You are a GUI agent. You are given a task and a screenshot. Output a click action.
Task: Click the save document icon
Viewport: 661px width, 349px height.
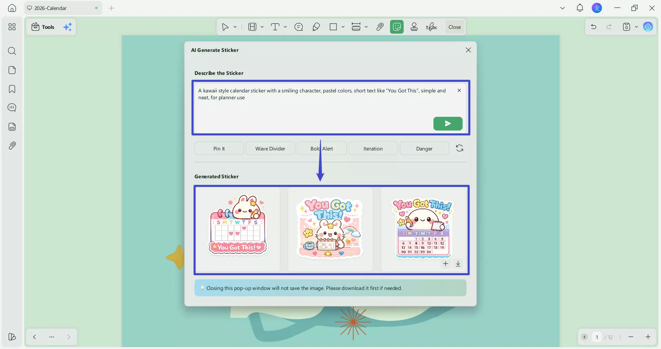[x=627, y=27]
